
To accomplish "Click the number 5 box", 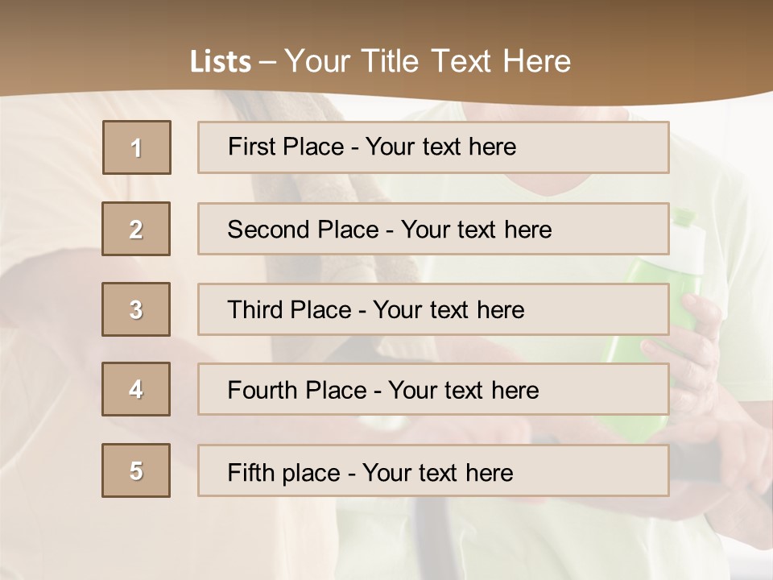I will (x=136, y=470).
